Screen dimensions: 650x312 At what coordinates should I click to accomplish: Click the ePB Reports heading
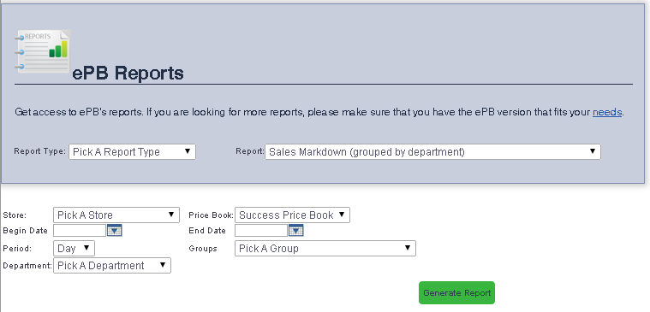pyautogui.click(x=128, y=74)
